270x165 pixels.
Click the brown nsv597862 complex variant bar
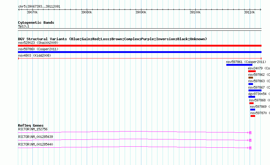[251, 78]
